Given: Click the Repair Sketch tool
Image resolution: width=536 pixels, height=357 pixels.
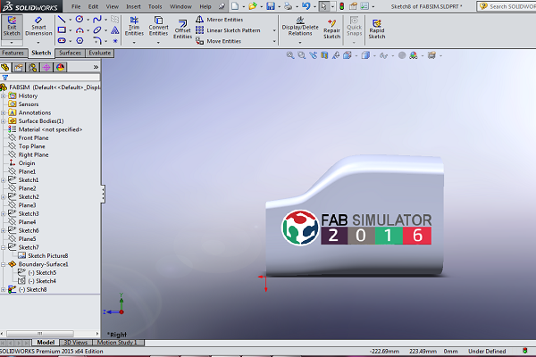Looking at the screenshot, I should 331,29.
